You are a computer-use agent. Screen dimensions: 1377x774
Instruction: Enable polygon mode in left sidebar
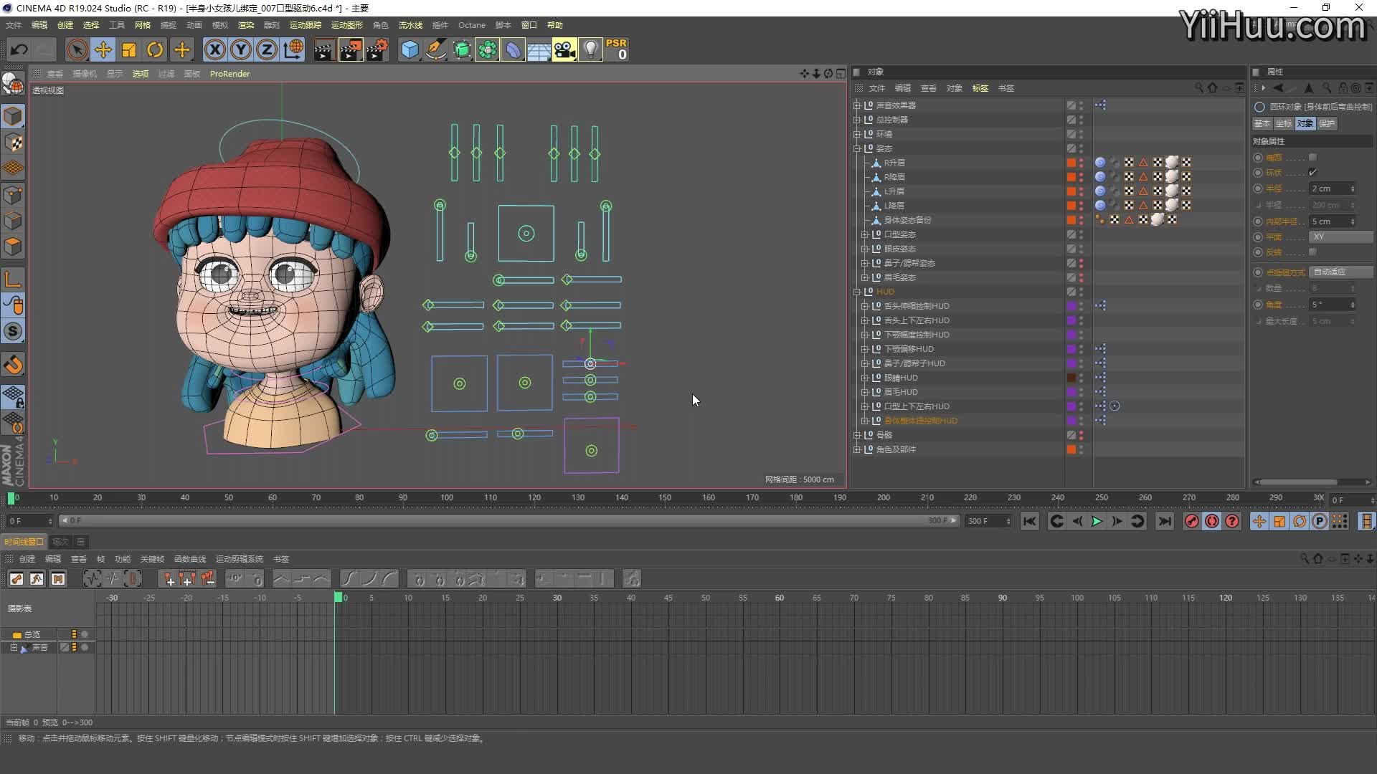pyautogui.click(x=13, y=247)
